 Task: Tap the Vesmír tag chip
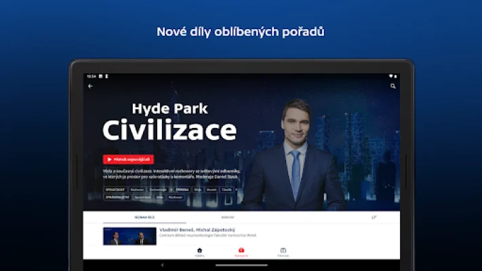coord(212,190)
